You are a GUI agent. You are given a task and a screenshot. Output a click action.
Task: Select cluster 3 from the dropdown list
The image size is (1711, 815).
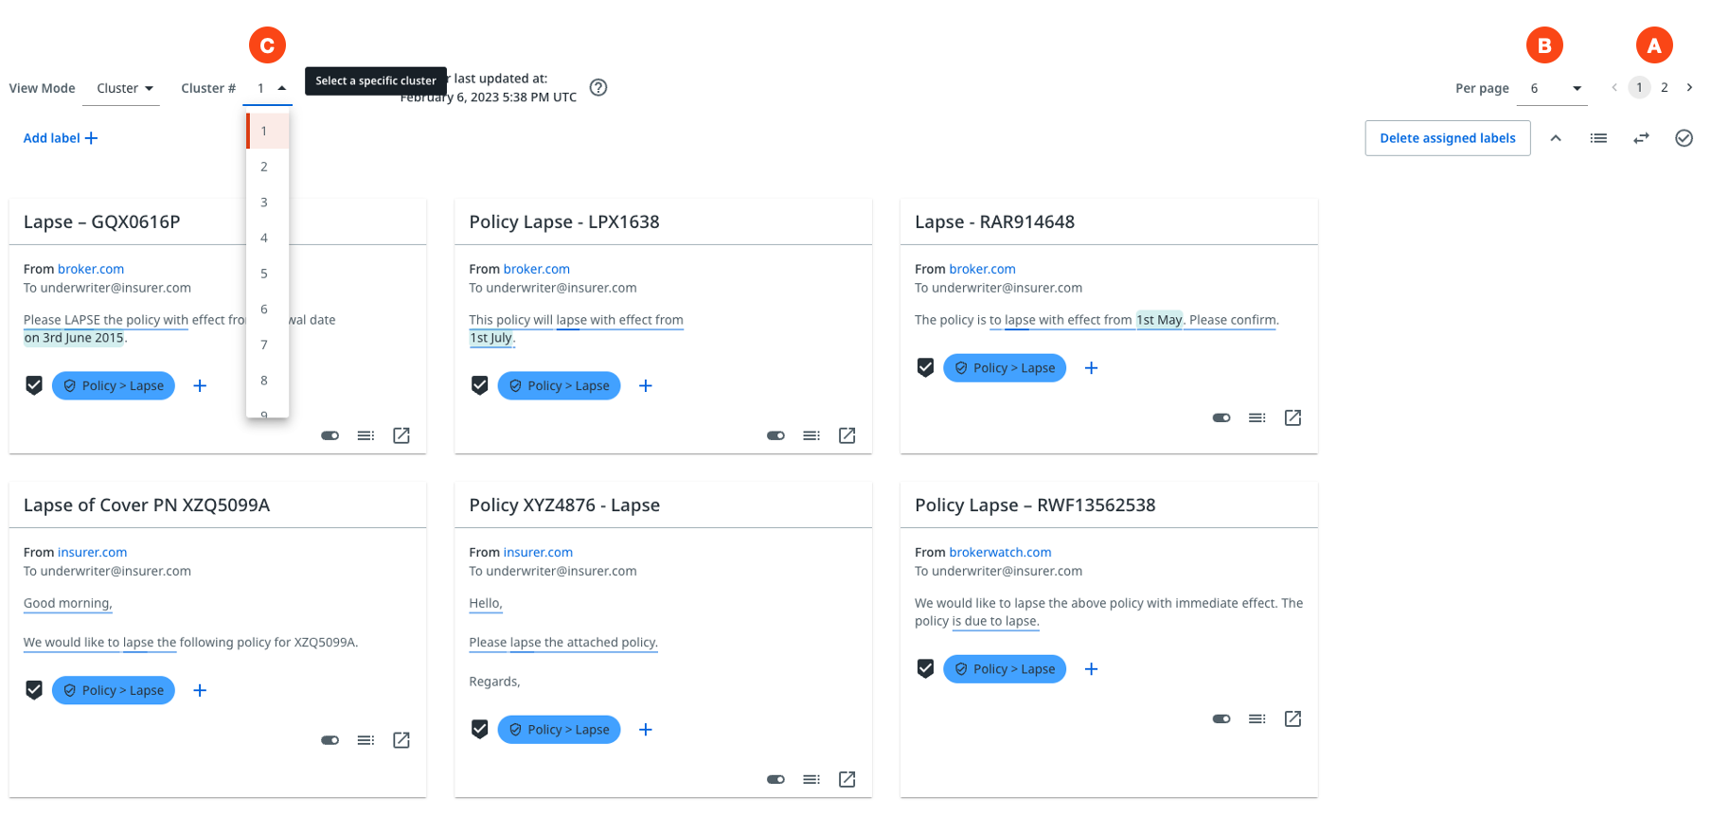pos(264,203)
